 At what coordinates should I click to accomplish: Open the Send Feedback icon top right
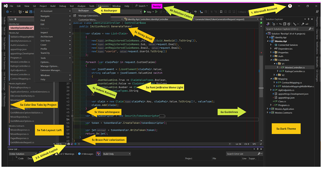(317, 12)
